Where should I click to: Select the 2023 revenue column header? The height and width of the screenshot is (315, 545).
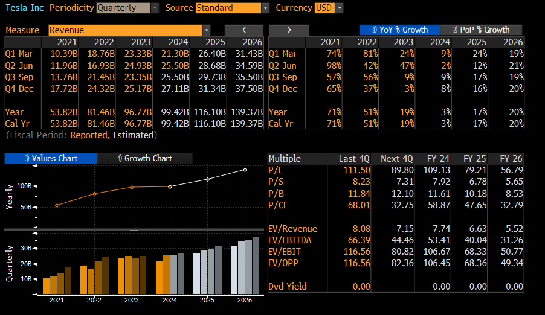point(141,42)
